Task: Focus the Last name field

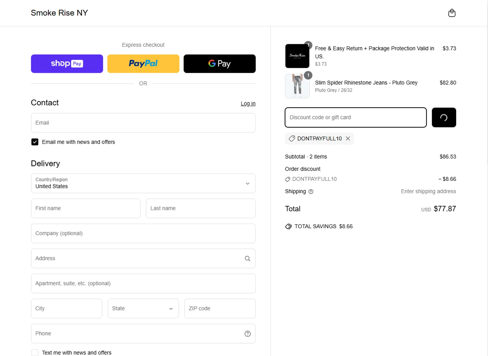Action: (x=201, y=208)
